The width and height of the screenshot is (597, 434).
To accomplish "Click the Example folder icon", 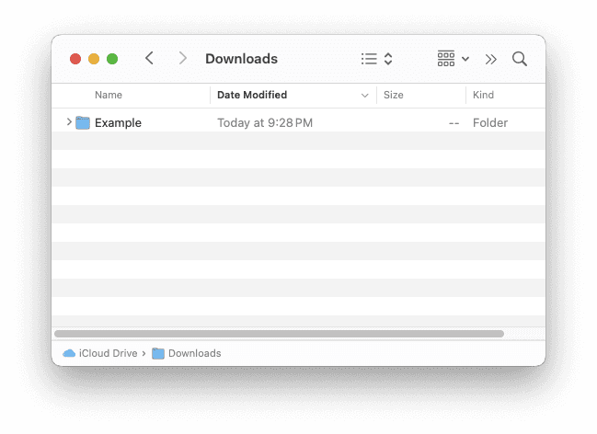I will (x=83, y=122).
